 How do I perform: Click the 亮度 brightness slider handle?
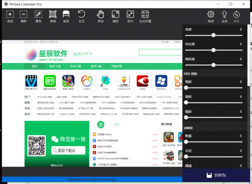tap(213, 35)
